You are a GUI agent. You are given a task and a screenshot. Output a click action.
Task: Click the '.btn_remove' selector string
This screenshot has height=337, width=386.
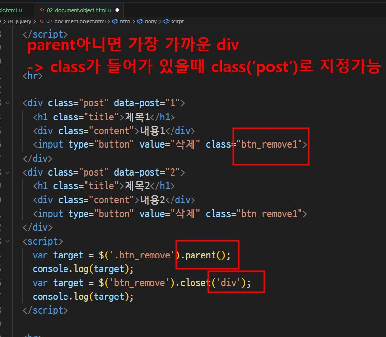pos(142,255)
